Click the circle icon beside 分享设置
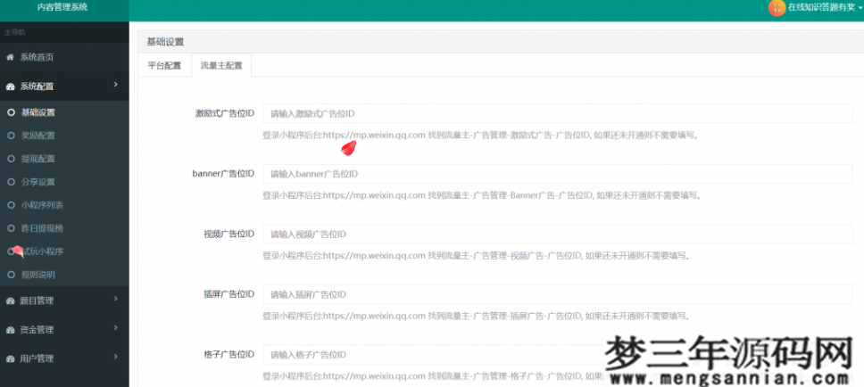The image size is (864, 387). click(11, 182)
